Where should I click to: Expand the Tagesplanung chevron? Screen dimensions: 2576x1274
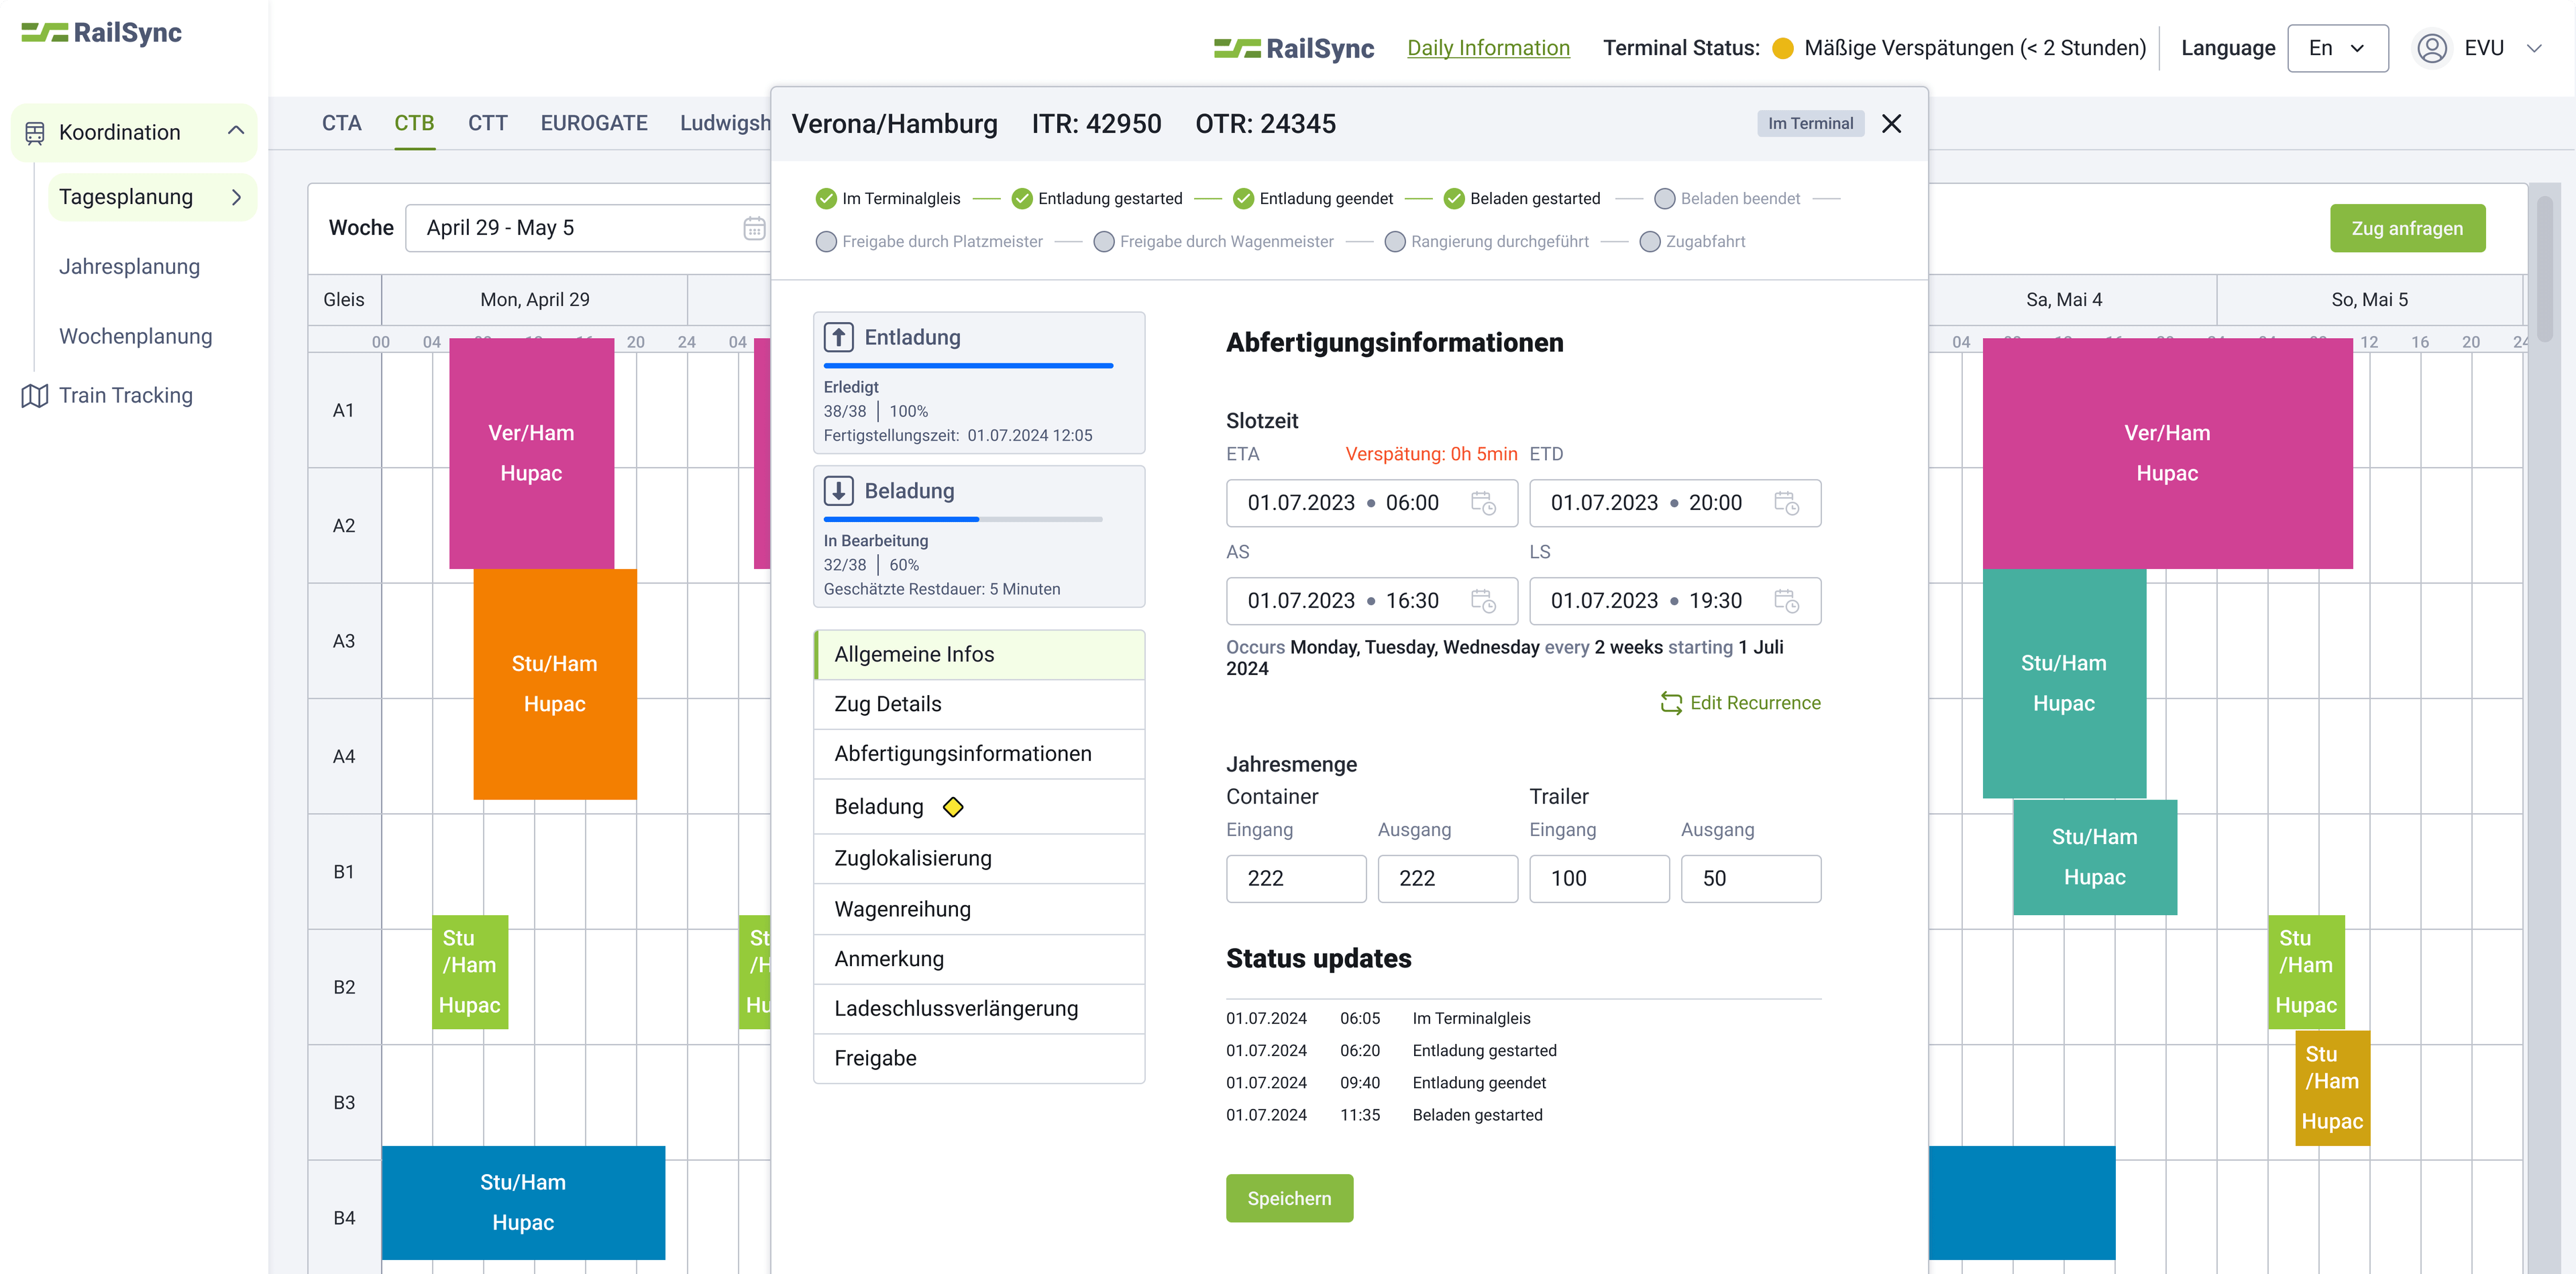[237, 197]
